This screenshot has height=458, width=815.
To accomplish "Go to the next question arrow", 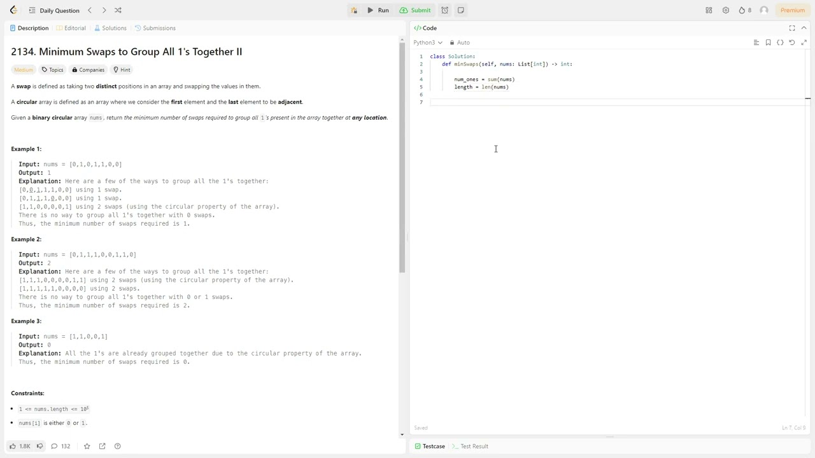I will pyautogui.click(x=104, y=10).
